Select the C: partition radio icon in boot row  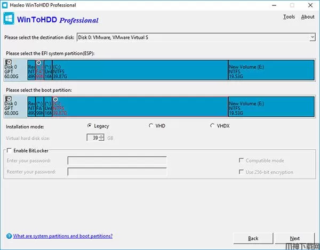[55, 100]
